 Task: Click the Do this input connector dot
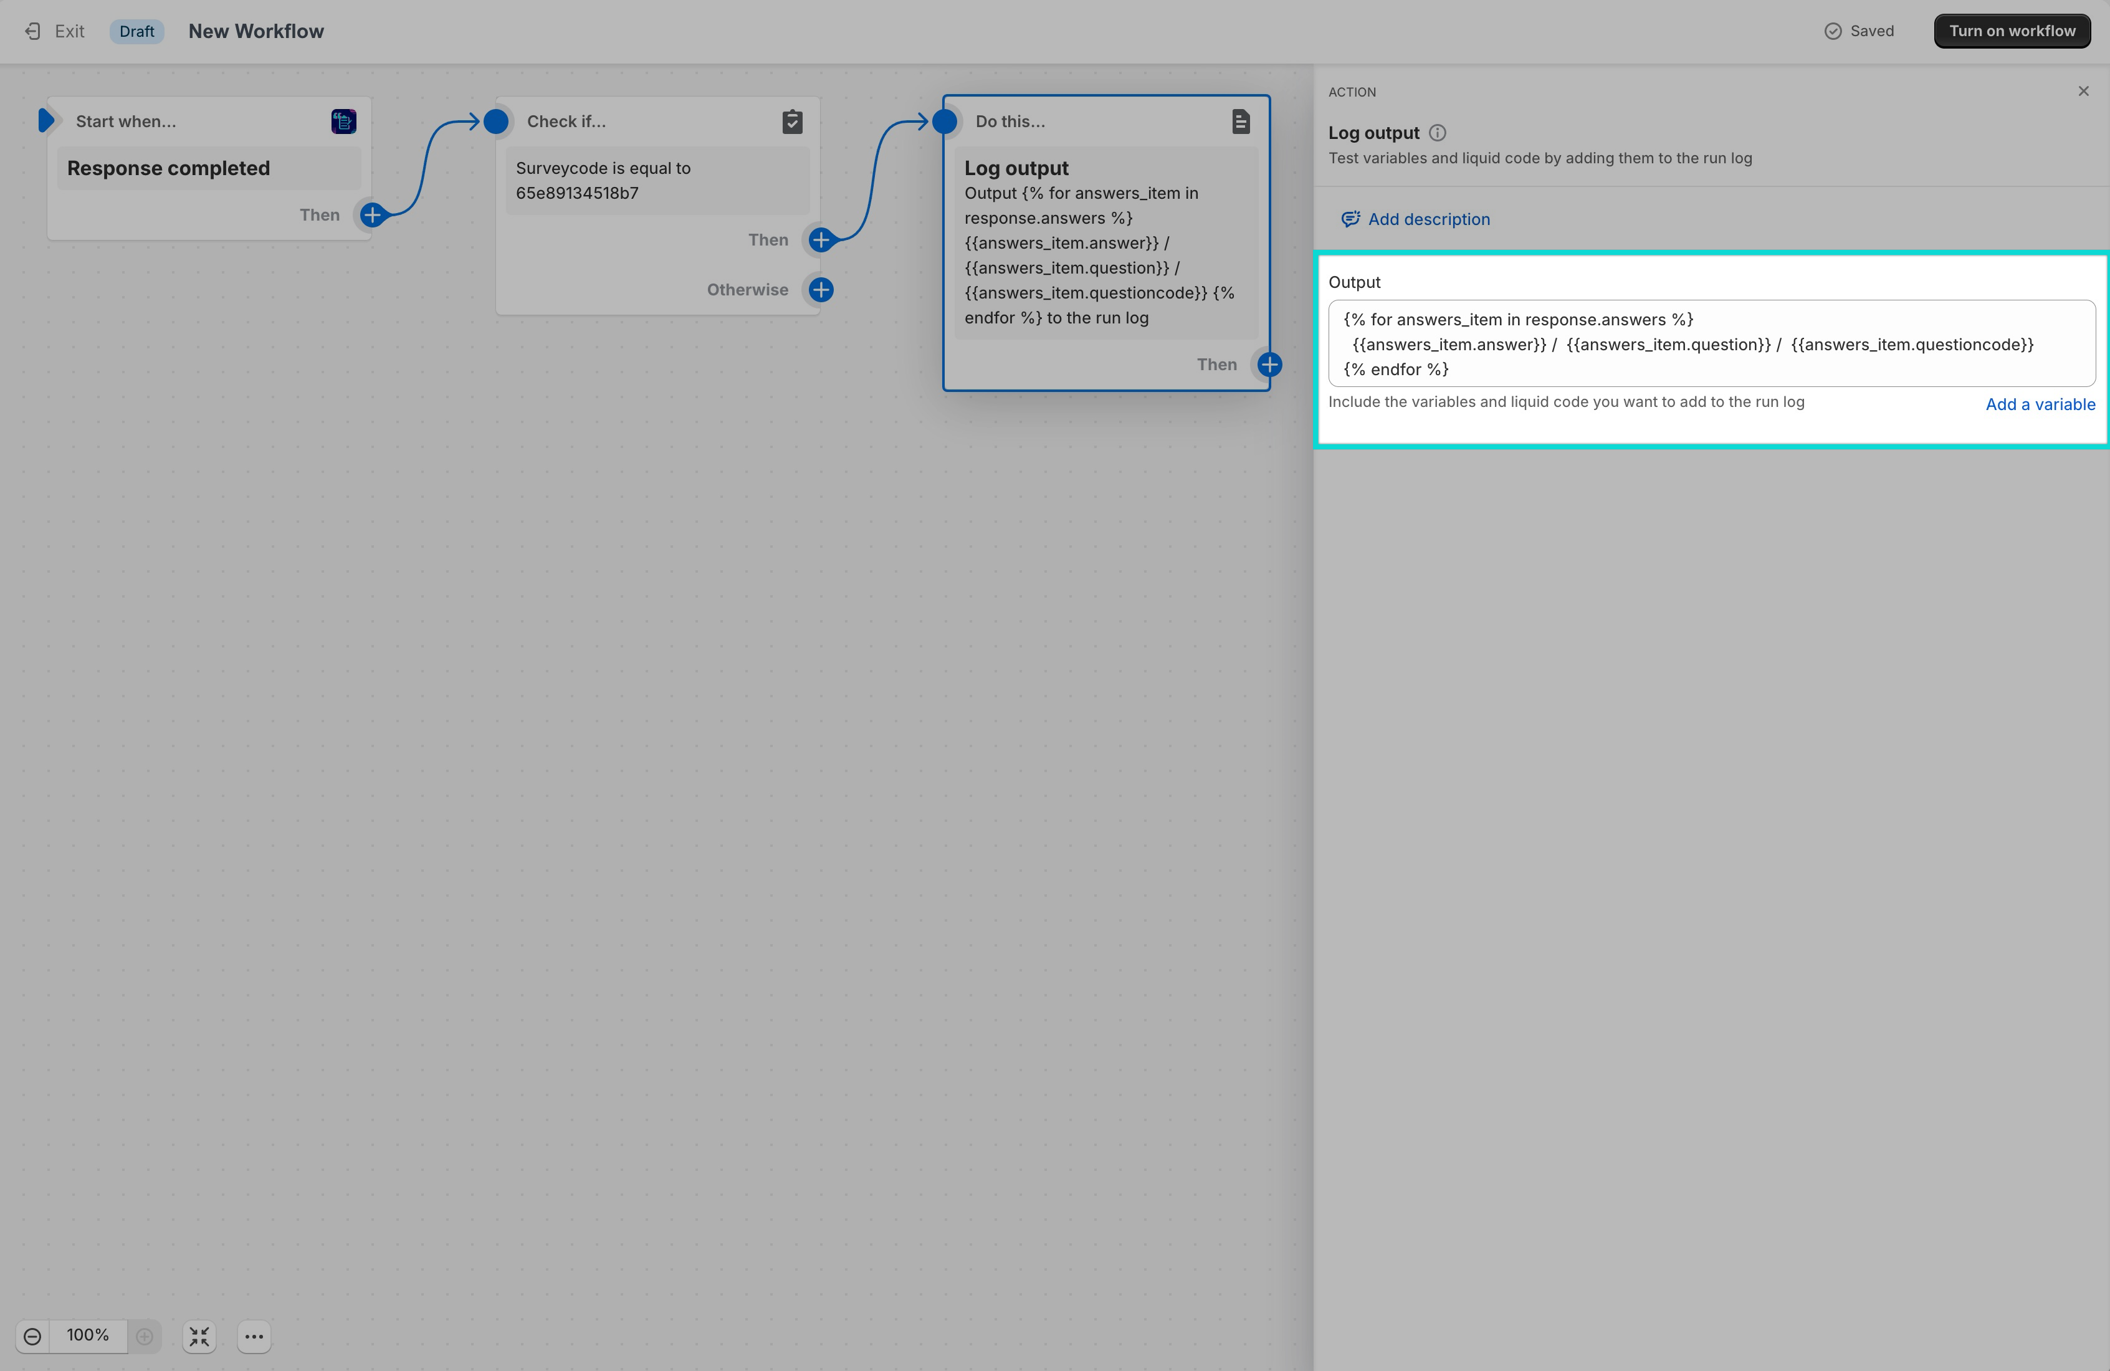pos(945,122)
